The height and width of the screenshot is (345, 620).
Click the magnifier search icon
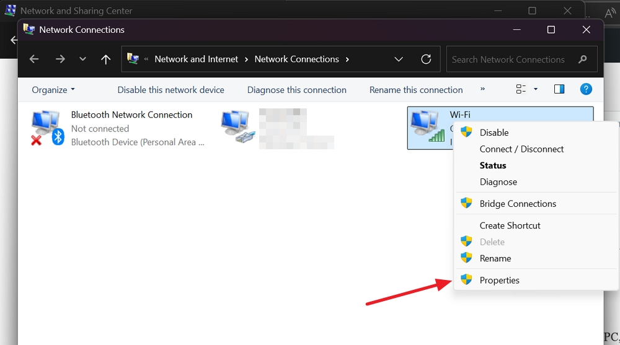(x=582, y=59)
